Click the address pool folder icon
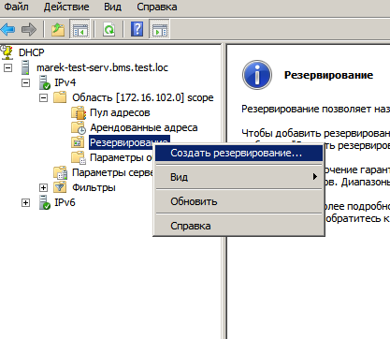 (x=79, y=112)
